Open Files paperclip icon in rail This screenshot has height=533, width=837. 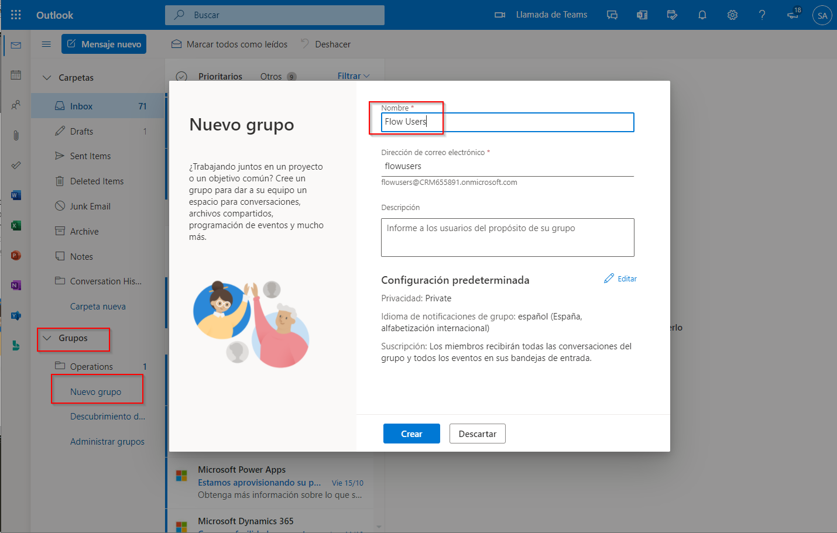pyautogui.click(x=16, y=135)
